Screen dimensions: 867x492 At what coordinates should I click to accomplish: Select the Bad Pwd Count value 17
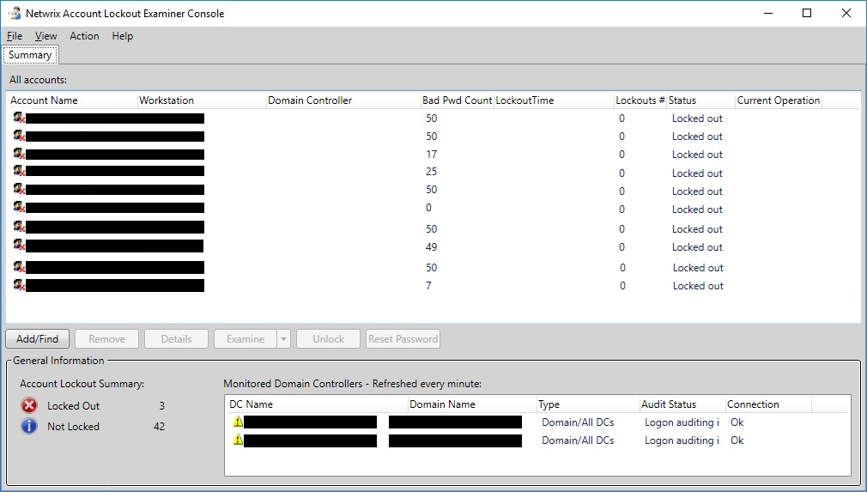pos(431,155)
